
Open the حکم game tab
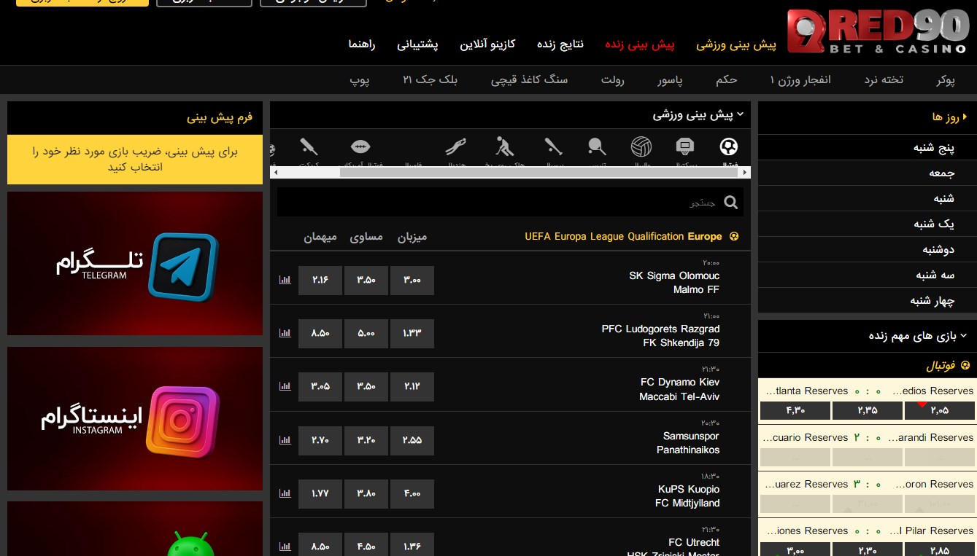point(727,80)
